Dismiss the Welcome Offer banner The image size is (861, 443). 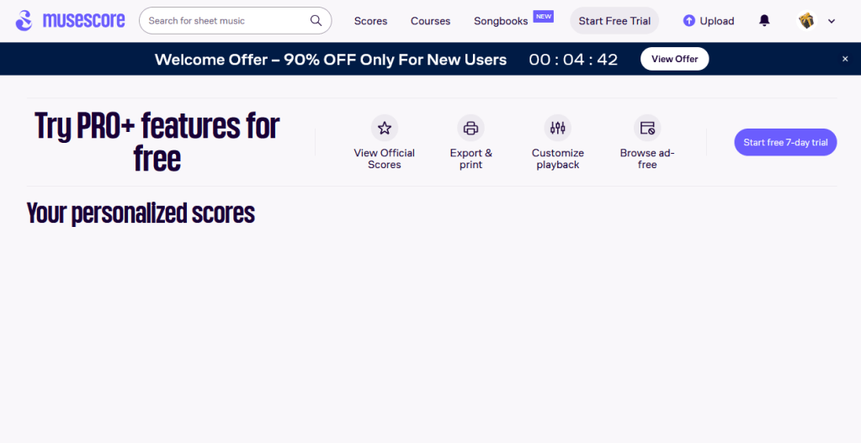pyautogui.click(x=845, y=59)
